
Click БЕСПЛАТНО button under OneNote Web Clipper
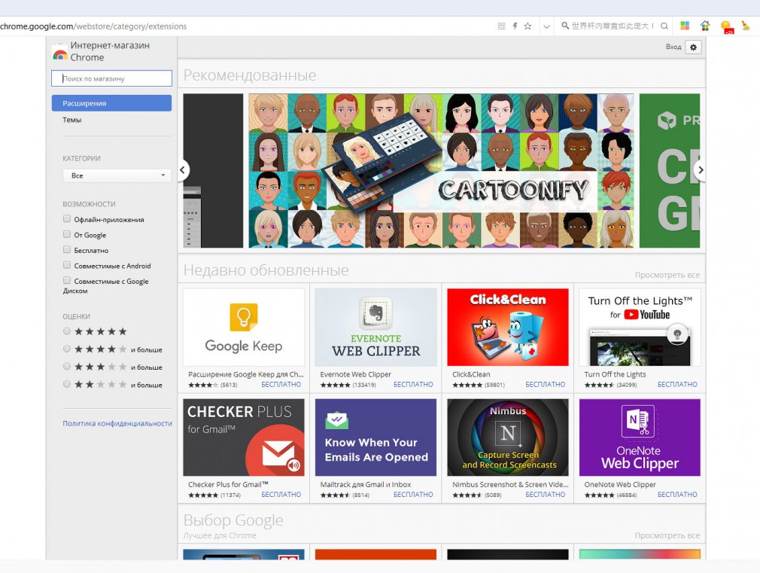tap(677, 495)
